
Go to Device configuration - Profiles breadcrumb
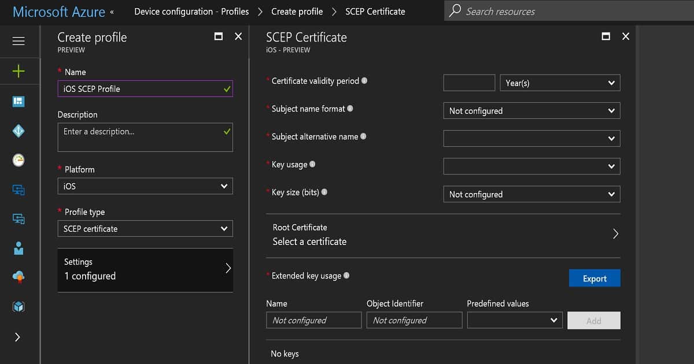[x=191, y=12]
